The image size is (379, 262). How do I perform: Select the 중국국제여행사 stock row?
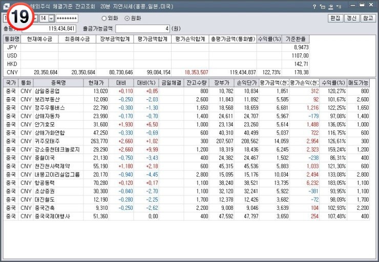(186, 216)
